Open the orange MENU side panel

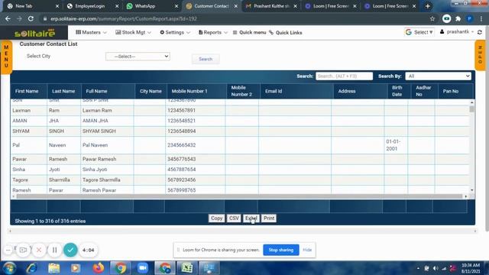pyautogui.click(x=6, y=57)
